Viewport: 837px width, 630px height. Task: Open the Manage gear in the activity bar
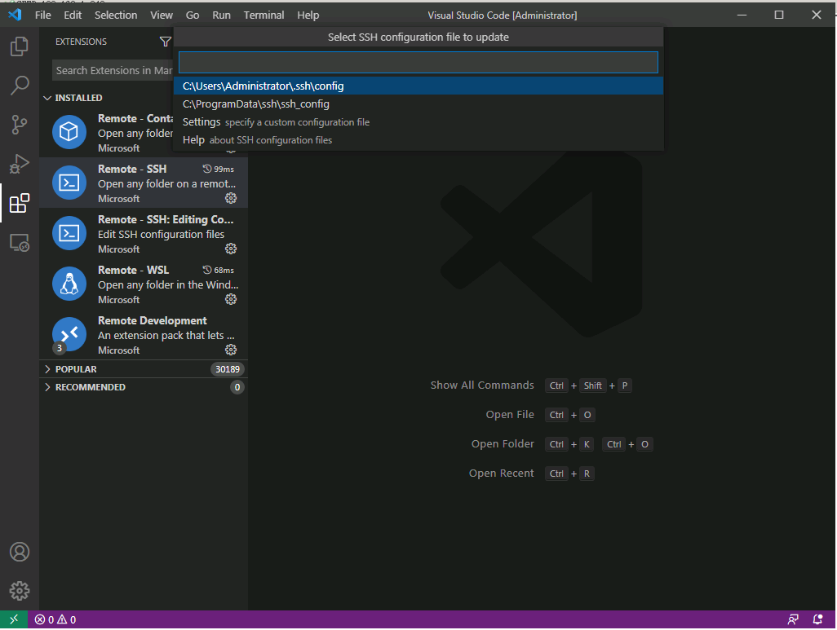(x=20, y=591)
